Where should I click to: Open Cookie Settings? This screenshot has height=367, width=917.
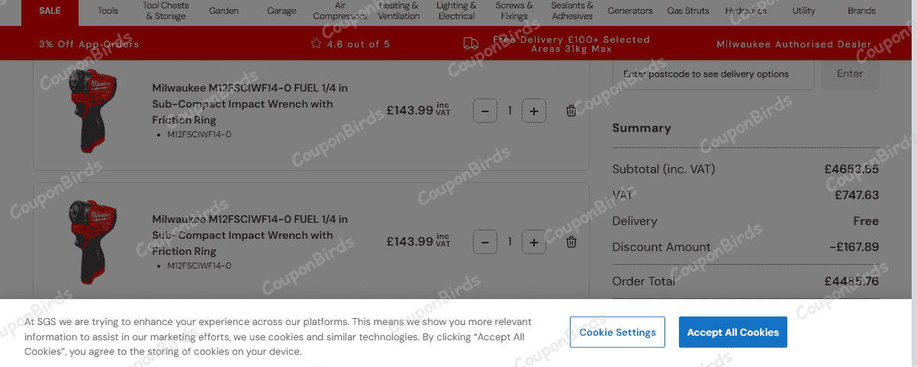click(x=617, y=333)
